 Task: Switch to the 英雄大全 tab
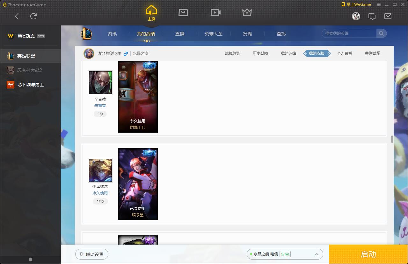[x=213, y=34]
